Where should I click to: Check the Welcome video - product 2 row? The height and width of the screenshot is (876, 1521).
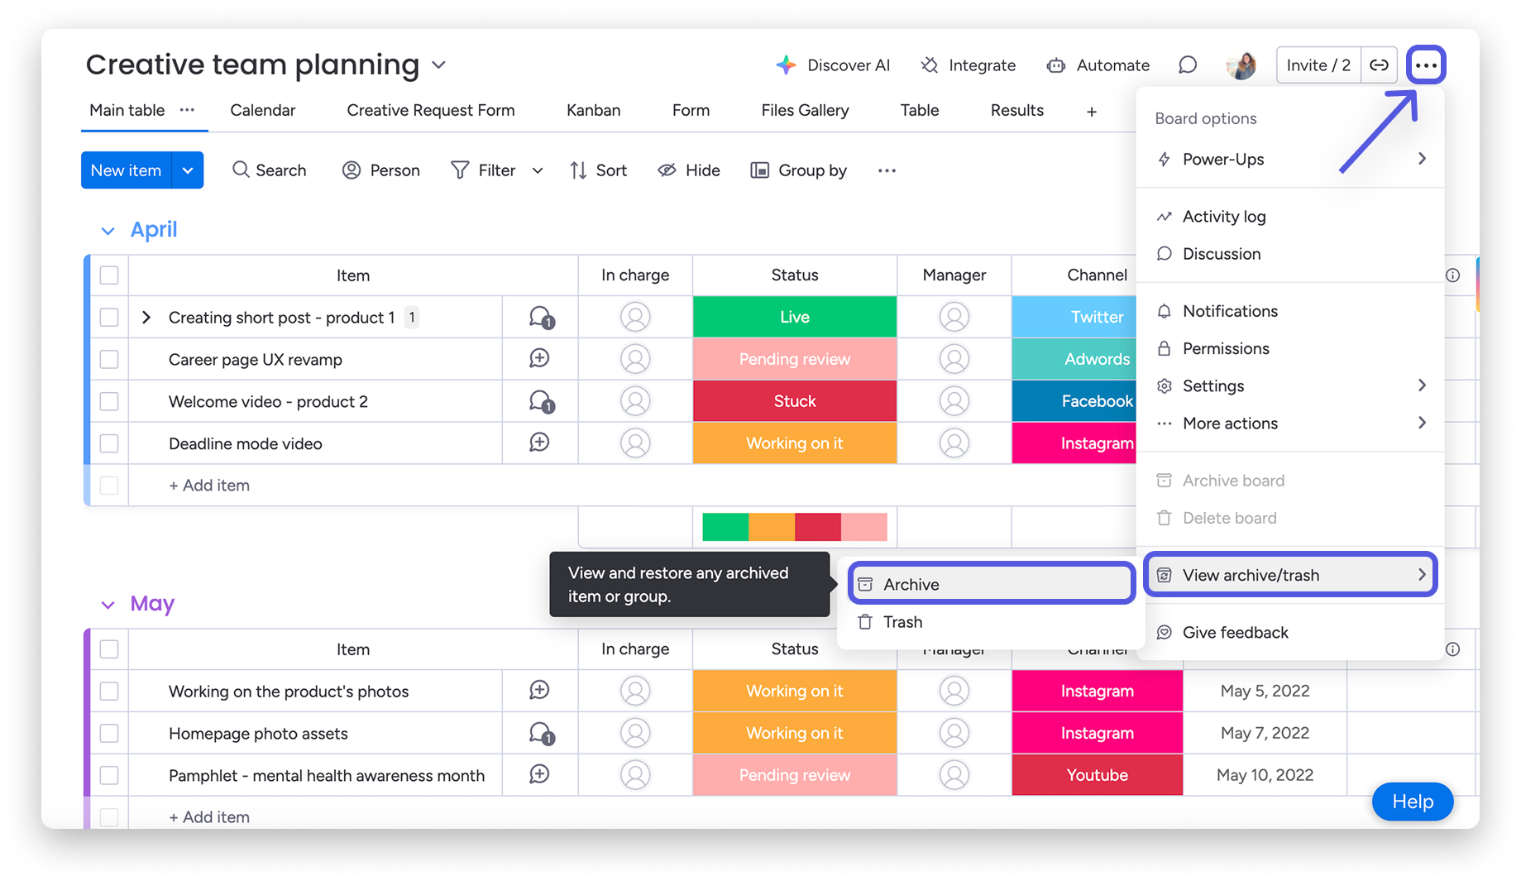(109, 401)
